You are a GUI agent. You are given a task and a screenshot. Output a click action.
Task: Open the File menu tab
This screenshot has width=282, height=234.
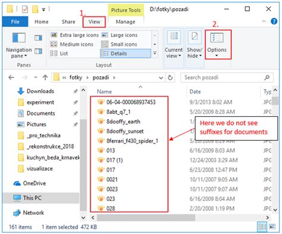pos(15,21)
